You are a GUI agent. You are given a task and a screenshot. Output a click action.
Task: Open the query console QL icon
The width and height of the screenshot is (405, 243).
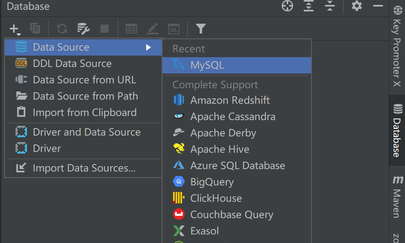click(174, 29)
